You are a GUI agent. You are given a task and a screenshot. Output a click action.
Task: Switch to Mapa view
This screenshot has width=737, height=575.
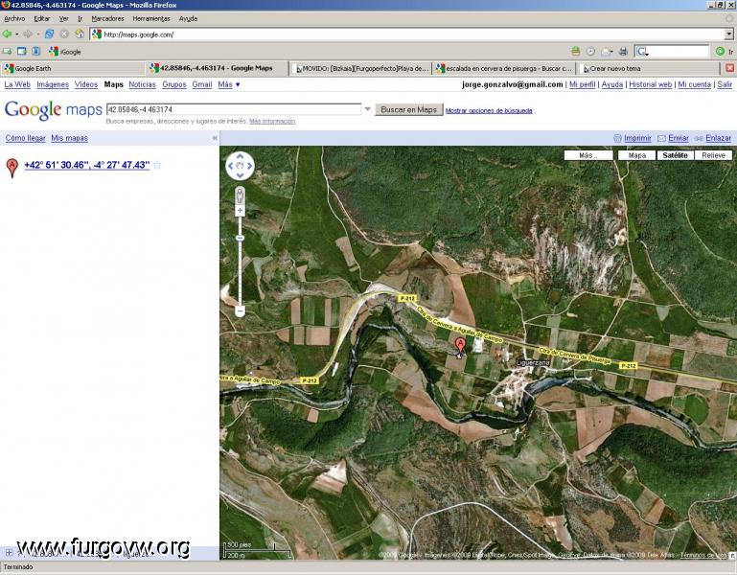pos(637,155)
